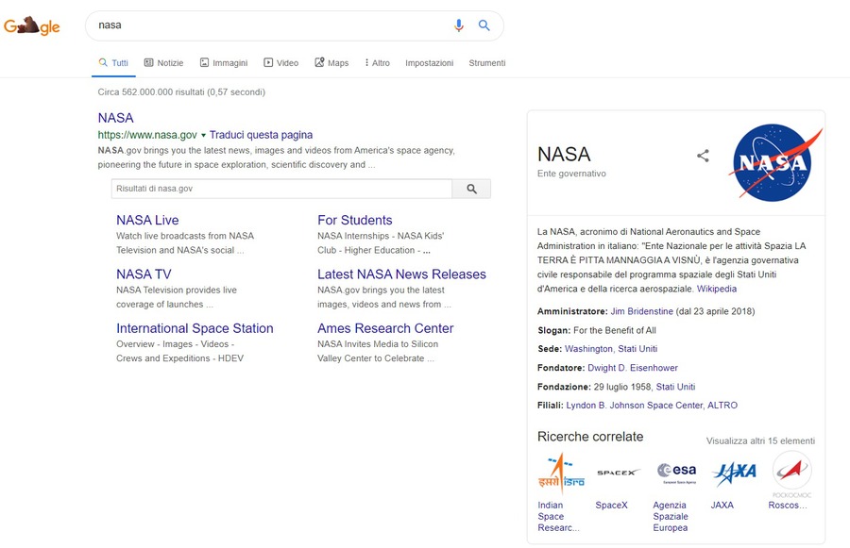This screenshot has height=548, width=850.
Task: Open the Roscosmos logo thumbnail
Action: coord(792,473)
